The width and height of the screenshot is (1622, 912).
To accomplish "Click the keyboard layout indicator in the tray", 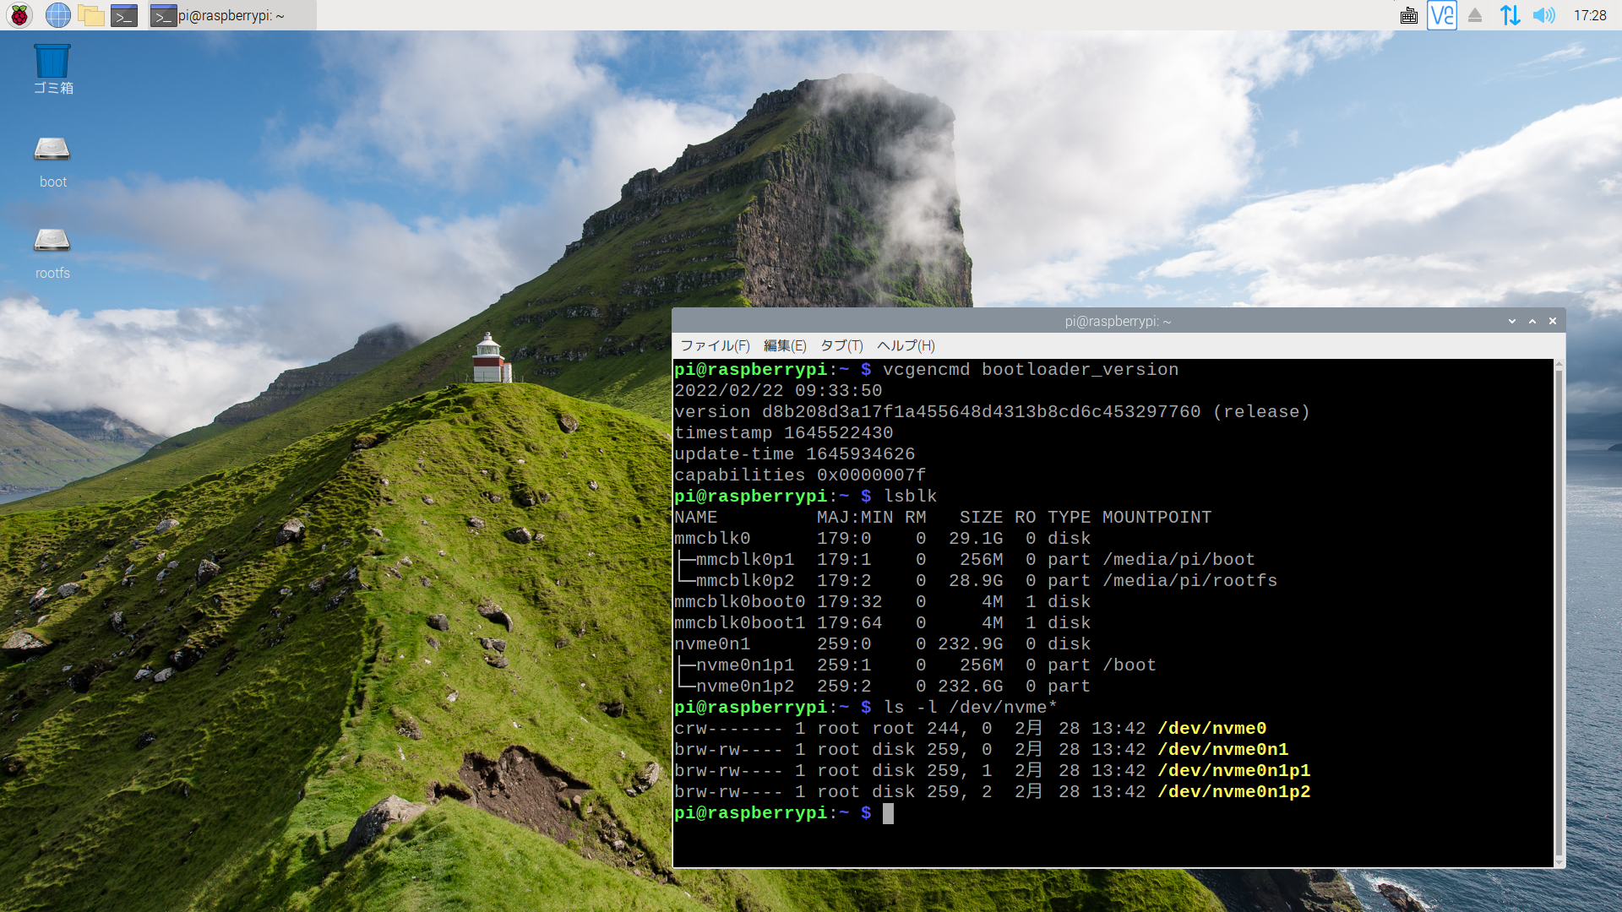I will coord(1408,15).
